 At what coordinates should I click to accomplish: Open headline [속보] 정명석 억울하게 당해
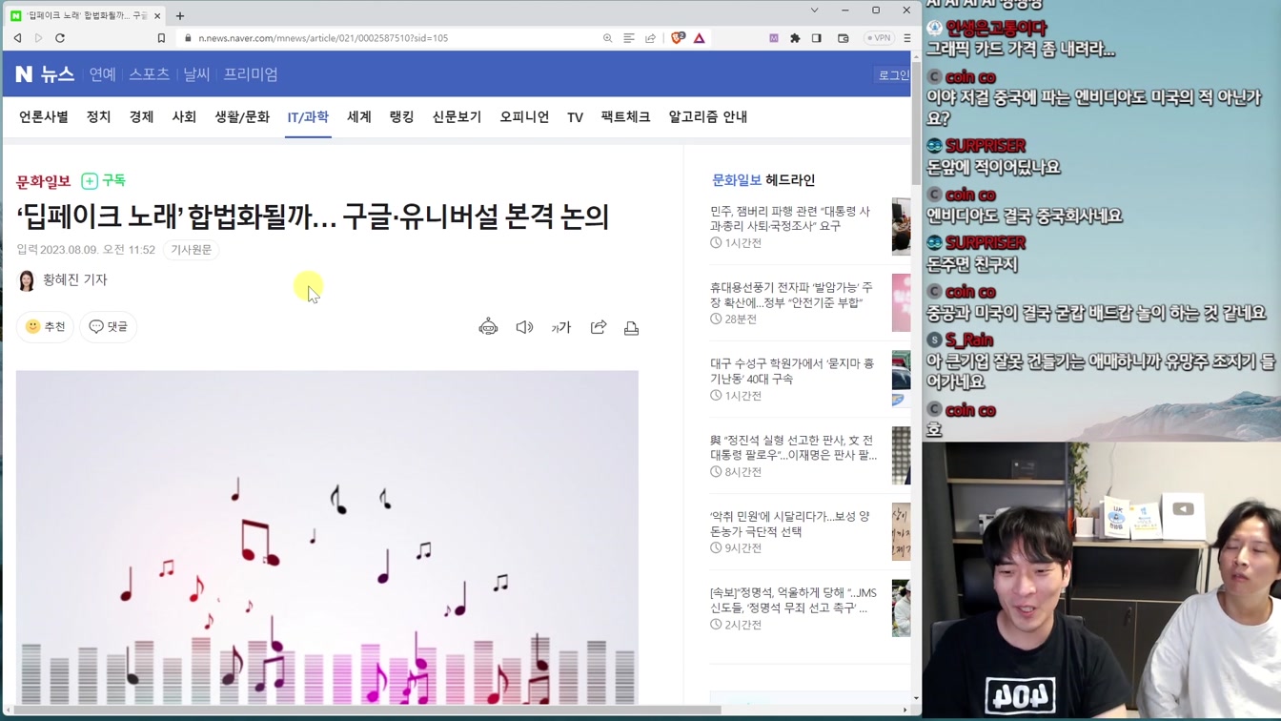coord(793,600)
